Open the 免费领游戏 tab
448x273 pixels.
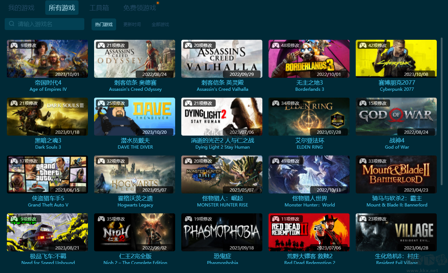click(140, 8)
